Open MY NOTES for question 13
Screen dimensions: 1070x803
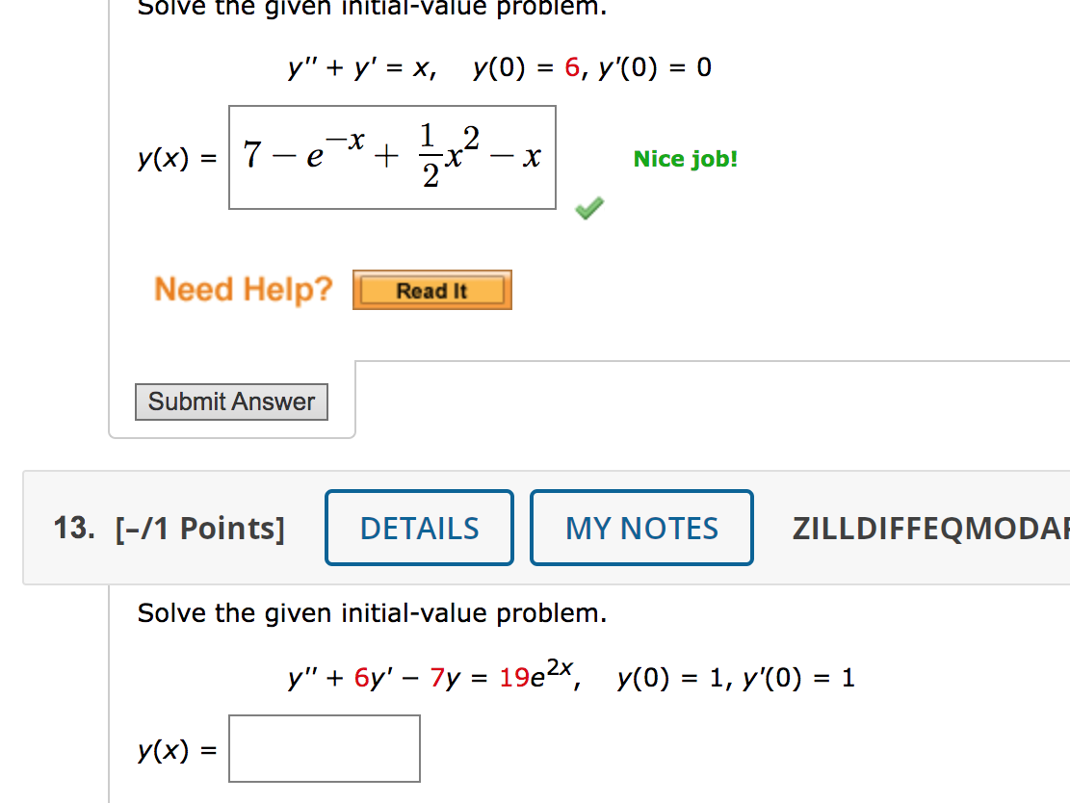(x=640, y=527)
